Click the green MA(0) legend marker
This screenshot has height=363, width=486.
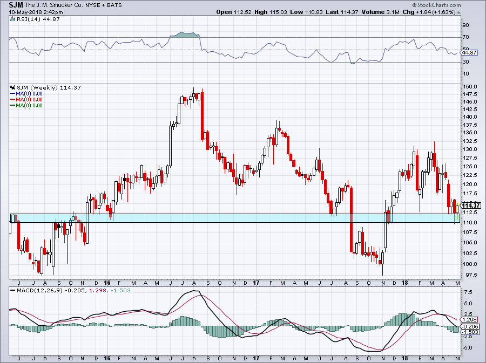click(x=13, y=105)
